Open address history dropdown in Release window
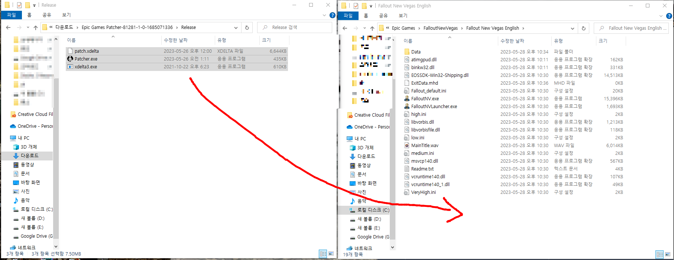674x260 pixels. 236,27
